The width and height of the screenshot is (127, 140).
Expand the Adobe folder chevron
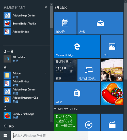[46, 73]
